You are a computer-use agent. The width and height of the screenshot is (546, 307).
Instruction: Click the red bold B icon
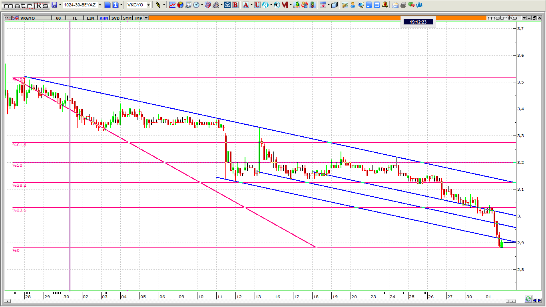(x=235, y=5)
